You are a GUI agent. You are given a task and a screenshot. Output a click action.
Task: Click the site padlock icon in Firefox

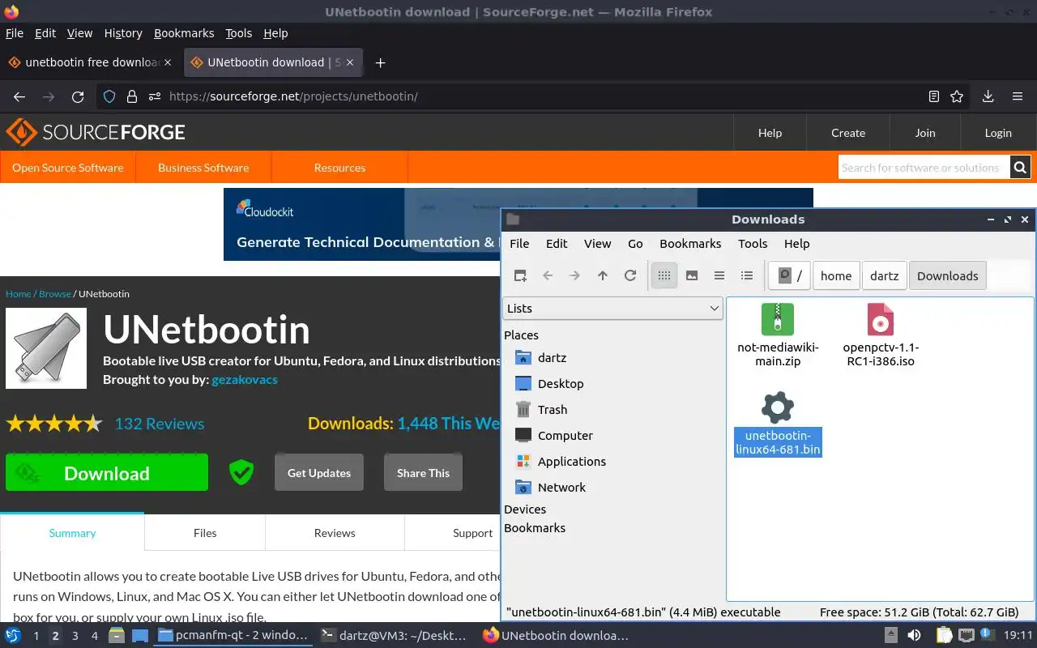coord(132,96)
